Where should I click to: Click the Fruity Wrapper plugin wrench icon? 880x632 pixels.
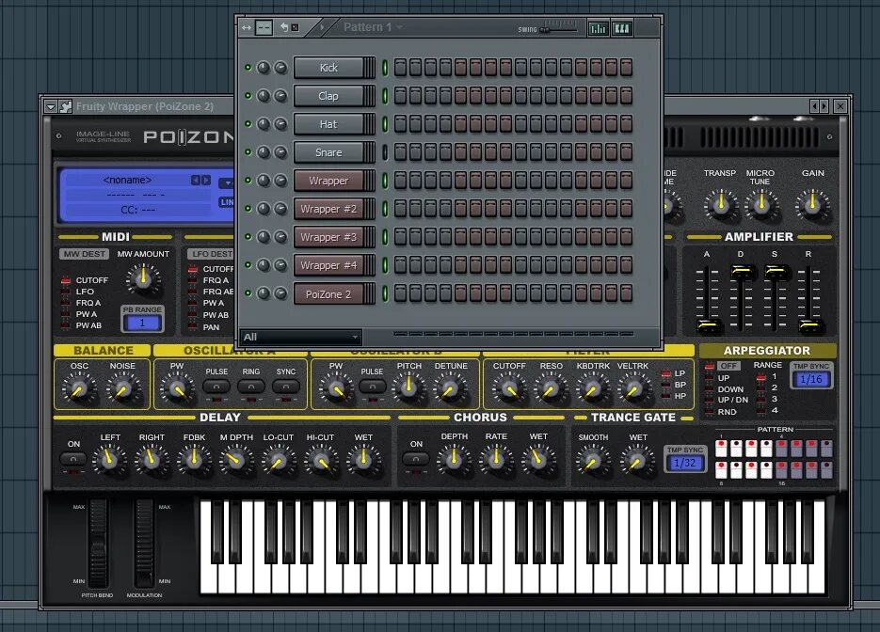tap(66, 106)
